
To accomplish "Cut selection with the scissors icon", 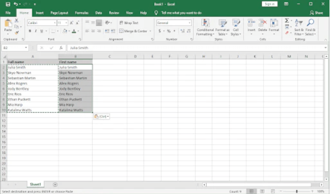I will [x=16, y=21].
